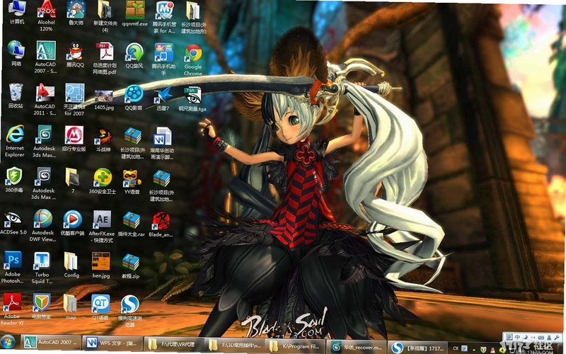This screenshot has height=354, width=566.
Task: Launch QT语音 shortcut
Action: (x=100, y=307)
